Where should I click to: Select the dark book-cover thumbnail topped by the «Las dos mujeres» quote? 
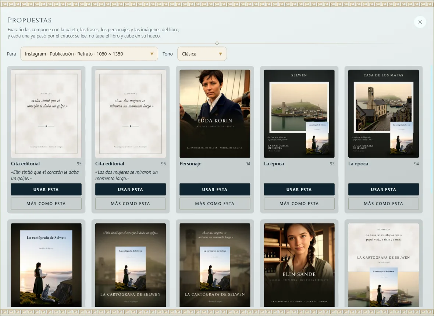pos(215,265)
